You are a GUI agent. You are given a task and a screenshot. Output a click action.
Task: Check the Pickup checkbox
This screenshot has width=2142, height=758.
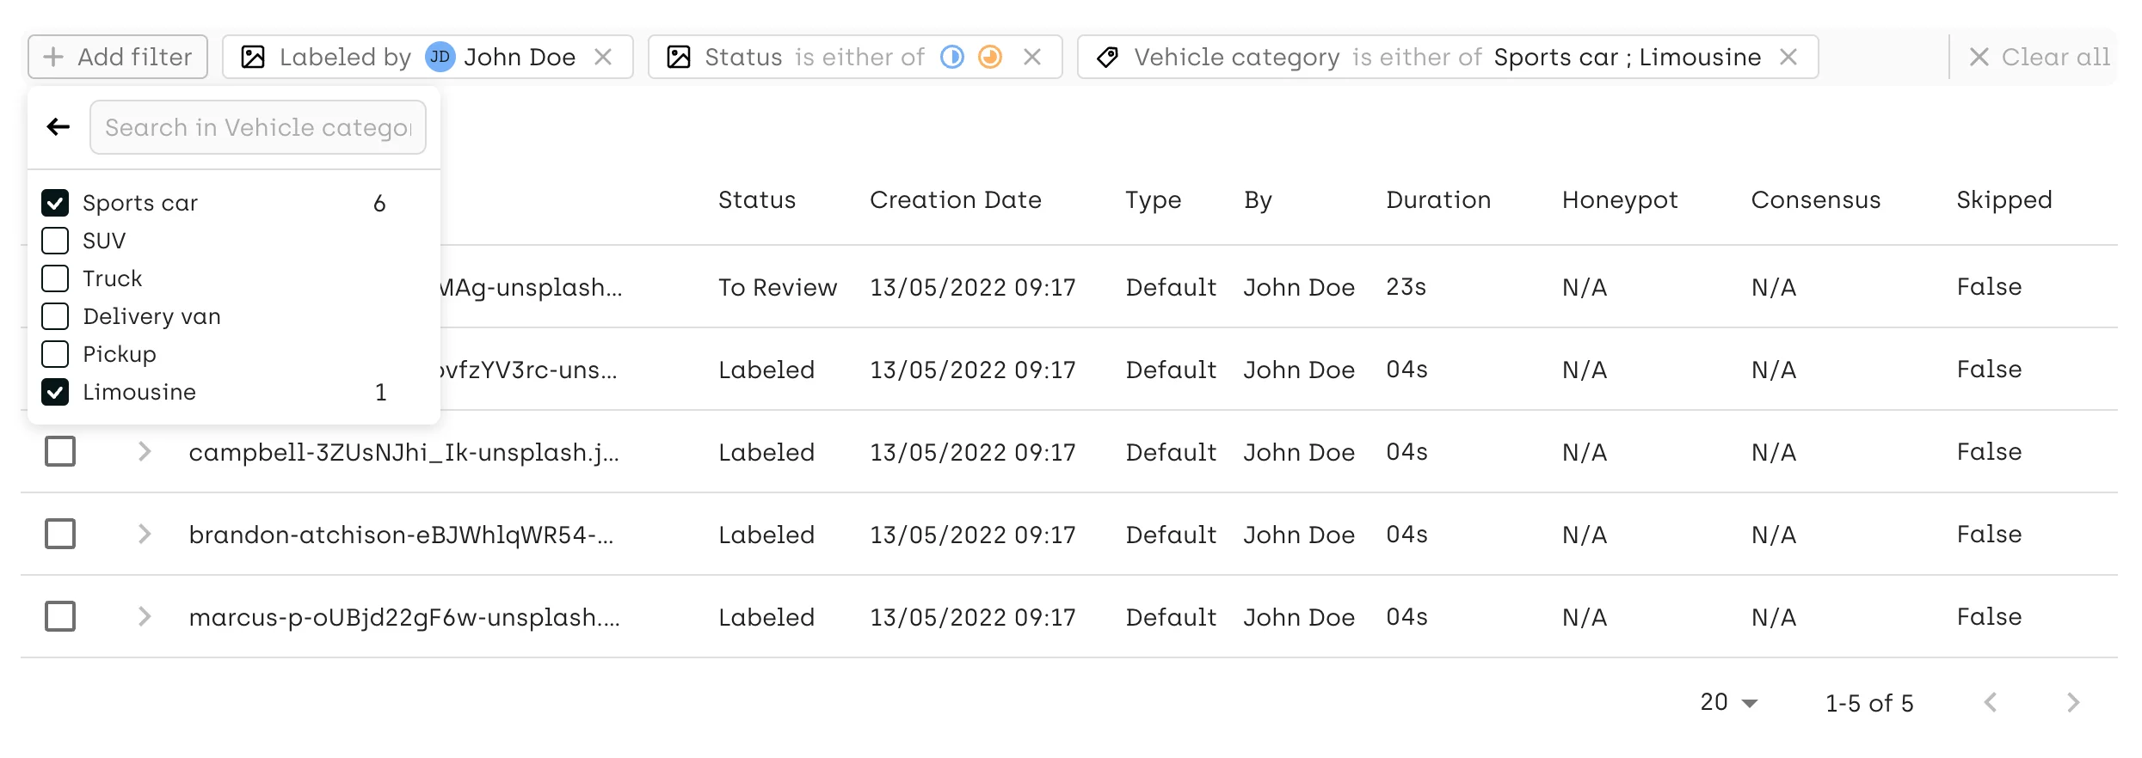click(55, 354)
